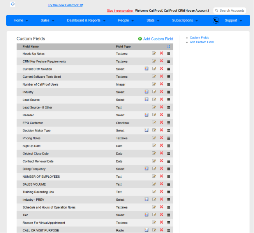The height and width of the screenshot is (233, 254).
Task: Click the Field Type column header
Action: pyautogui.click(x=123, y=47)
